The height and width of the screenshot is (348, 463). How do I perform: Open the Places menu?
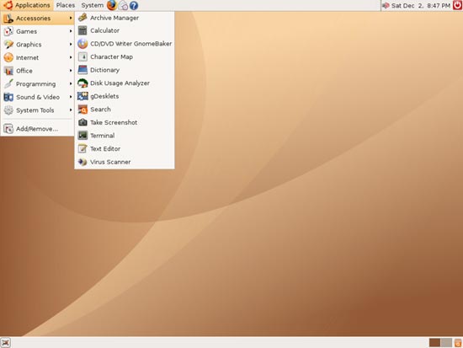66,5
